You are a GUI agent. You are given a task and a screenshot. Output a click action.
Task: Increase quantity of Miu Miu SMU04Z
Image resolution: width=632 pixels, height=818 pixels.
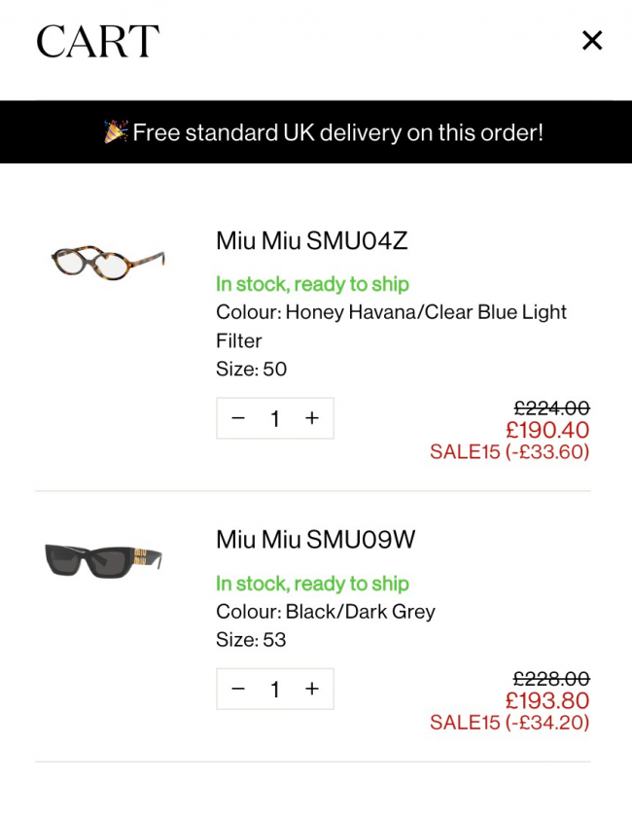(x=312, y=418)
